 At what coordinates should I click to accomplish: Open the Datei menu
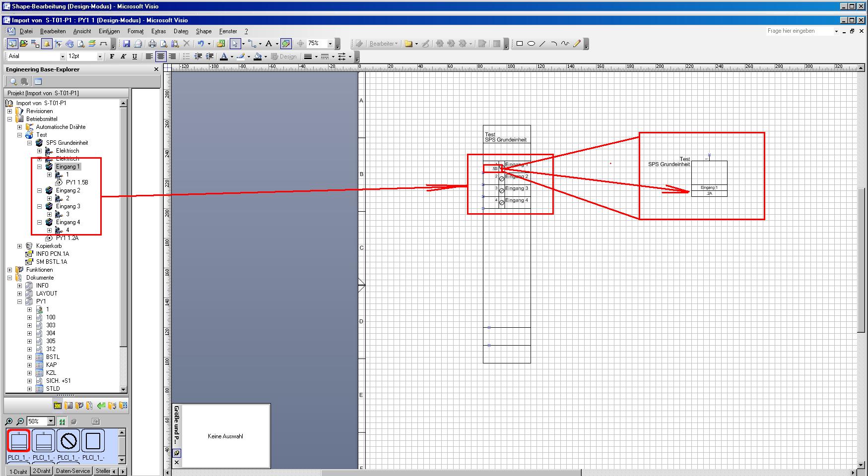(x=26, y=31)
